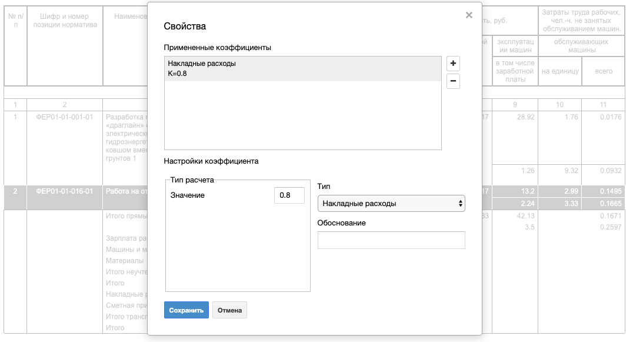Focus the Обоснование text field
The height and width of the screenshot is (342, 633).
[x=391, y=240]
